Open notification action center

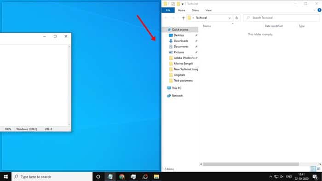tap(315, 177)
